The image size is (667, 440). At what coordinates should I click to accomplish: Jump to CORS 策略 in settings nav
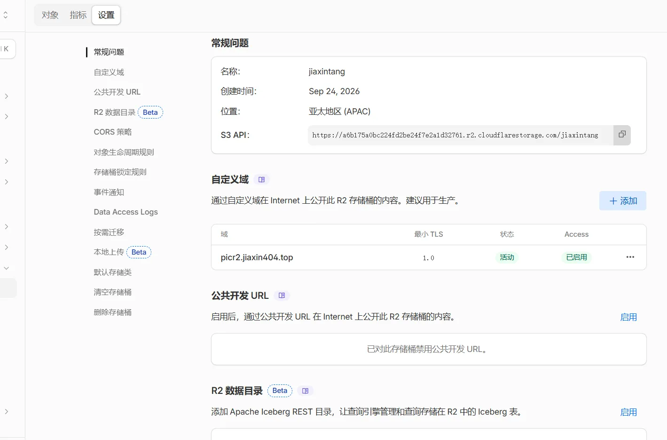(113, 132)
